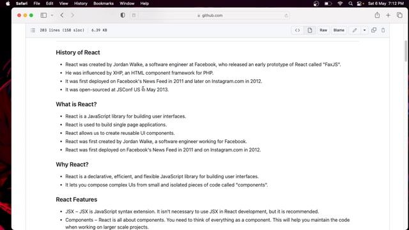Image resolution: width=409 pixels, height=230 pixels.
Task: Show the tab overview
Action: (x=399, y=15)
